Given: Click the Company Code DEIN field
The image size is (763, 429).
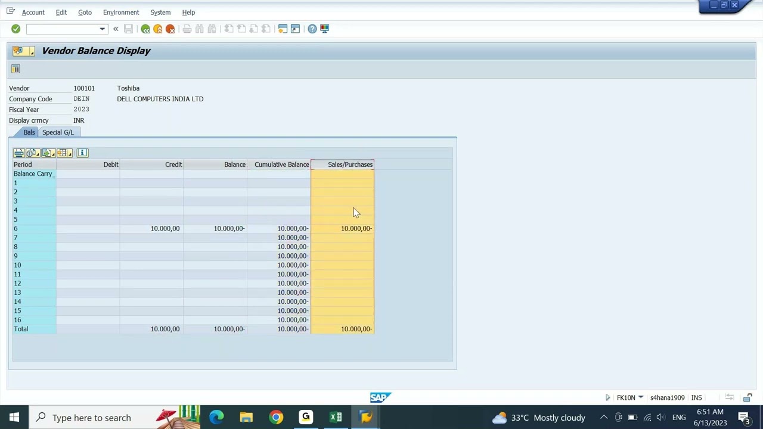Looking at the screenshot, I should pyautogui.click(x=82, y=99).
